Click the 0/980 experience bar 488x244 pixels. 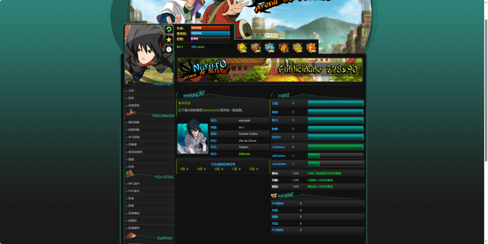210,39
